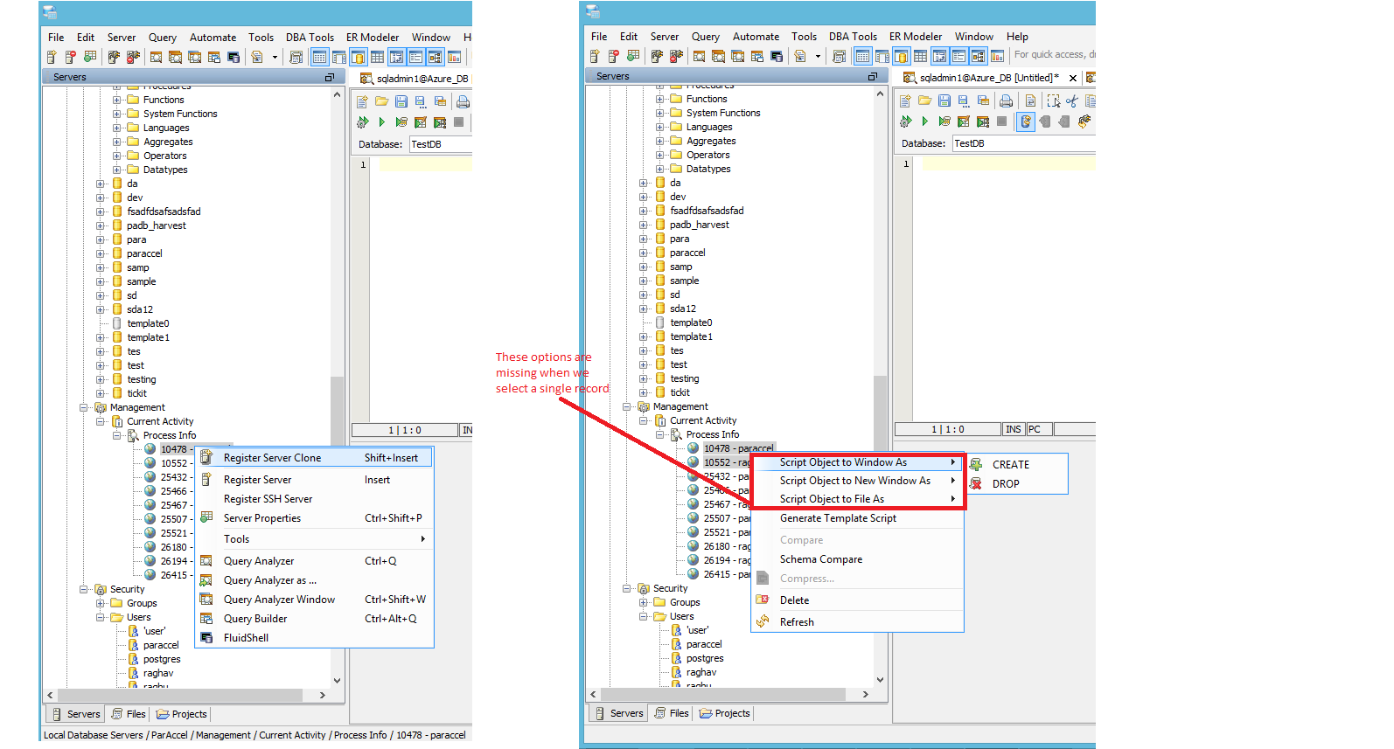Open the DBA Tools menu in left window
1394x749 pixels.
(x=310, y=38)
